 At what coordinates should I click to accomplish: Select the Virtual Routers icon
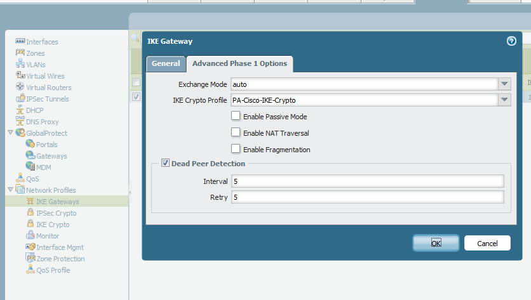point(20,87)
